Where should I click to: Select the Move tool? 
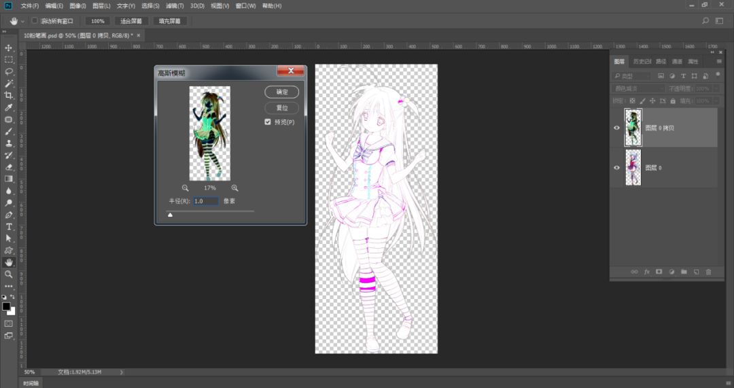tap(9, 48)
